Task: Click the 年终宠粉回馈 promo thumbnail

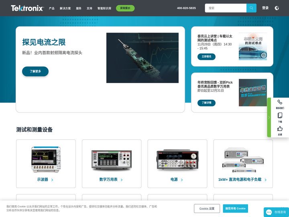Action: point(253,93)
